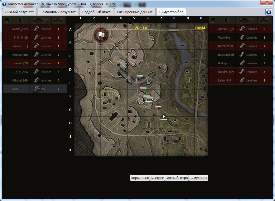Select player skyvic[UCT] in team list
Image resolution: width=275 pixels, height=201 pixels.
click(20, 46)
